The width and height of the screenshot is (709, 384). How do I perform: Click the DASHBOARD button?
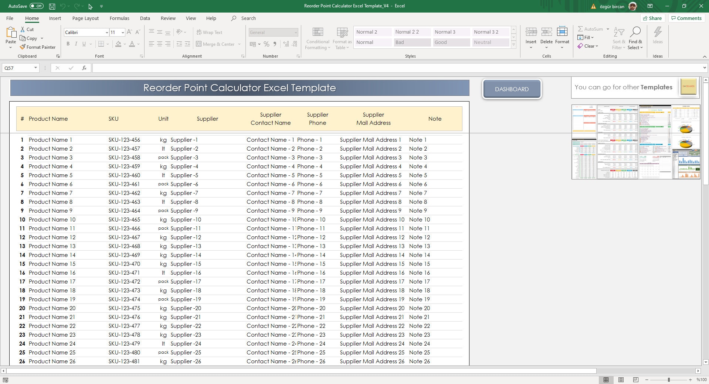pos(512,89)
